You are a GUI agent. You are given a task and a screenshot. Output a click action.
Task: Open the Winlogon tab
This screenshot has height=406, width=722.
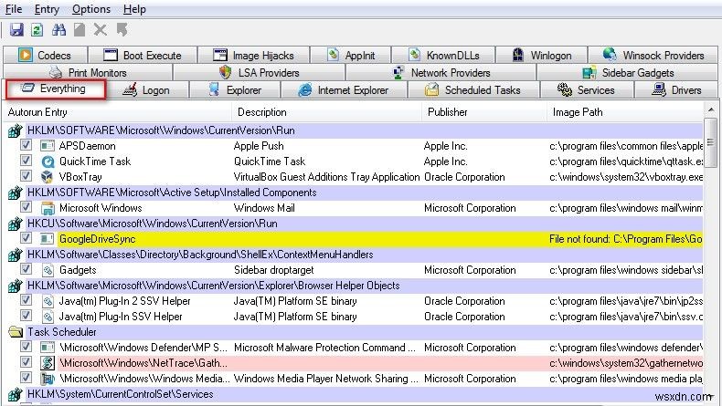541,55
